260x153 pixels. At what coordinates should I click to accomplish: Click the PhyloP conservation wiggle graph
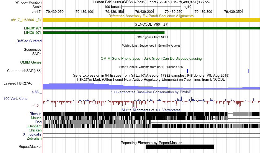click(x=151, y=102)
